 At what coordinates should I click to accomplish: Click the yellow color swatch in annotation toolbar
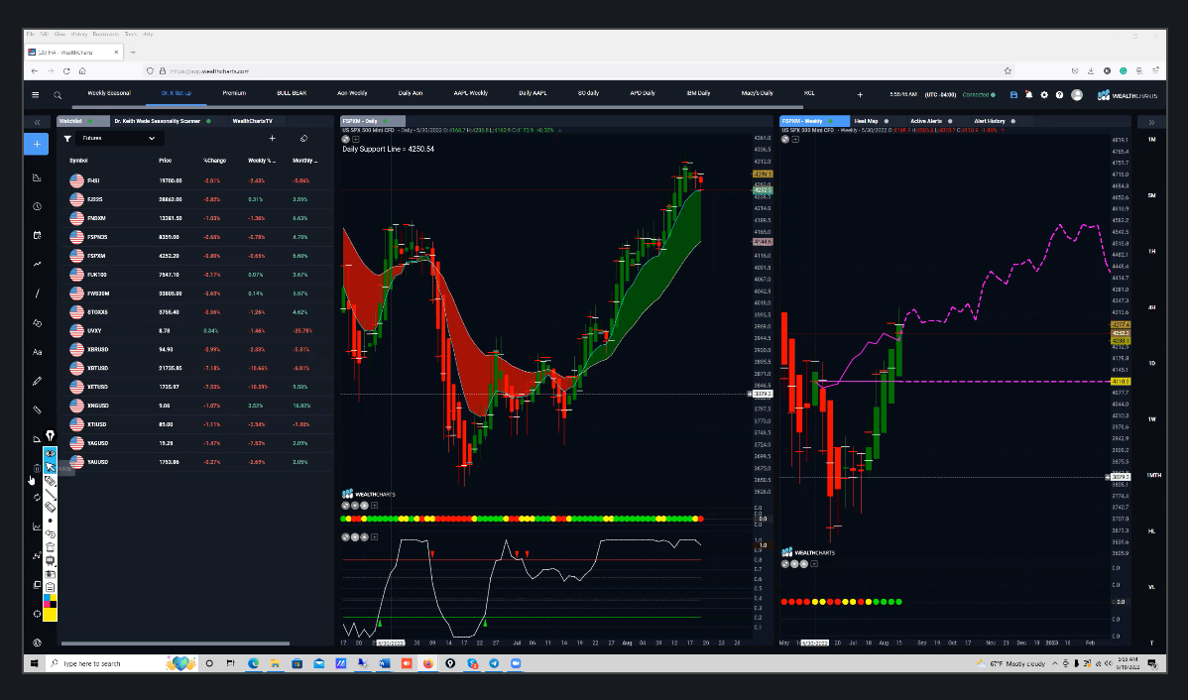click(50, 615)
